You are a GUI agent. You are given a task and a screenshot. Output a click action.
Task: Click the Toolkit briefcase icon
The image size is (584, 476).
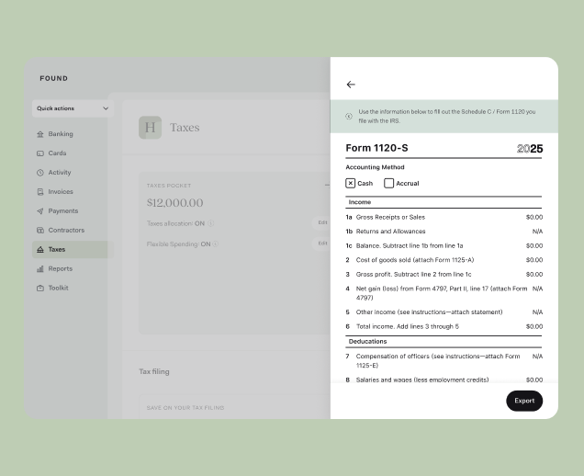[40, 288]
